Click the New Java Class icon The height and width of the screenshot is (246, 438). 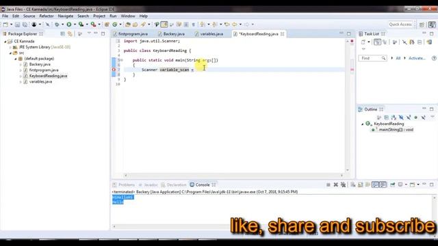pyautogui.click(x=115, y=25)
